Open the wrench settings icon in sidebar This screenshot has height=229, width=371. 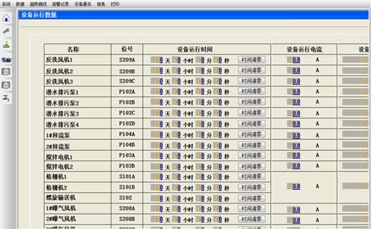pos(6,31)
